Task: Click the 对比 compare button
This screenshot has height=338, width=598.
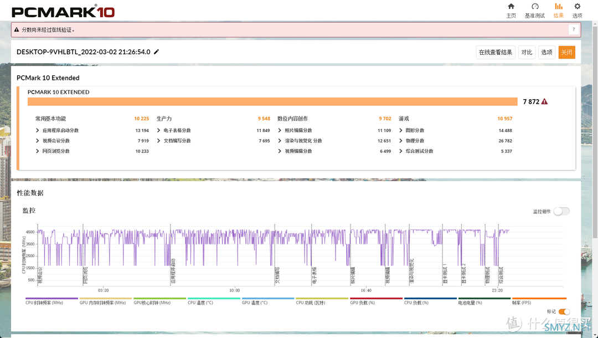Action: [527, 53]
